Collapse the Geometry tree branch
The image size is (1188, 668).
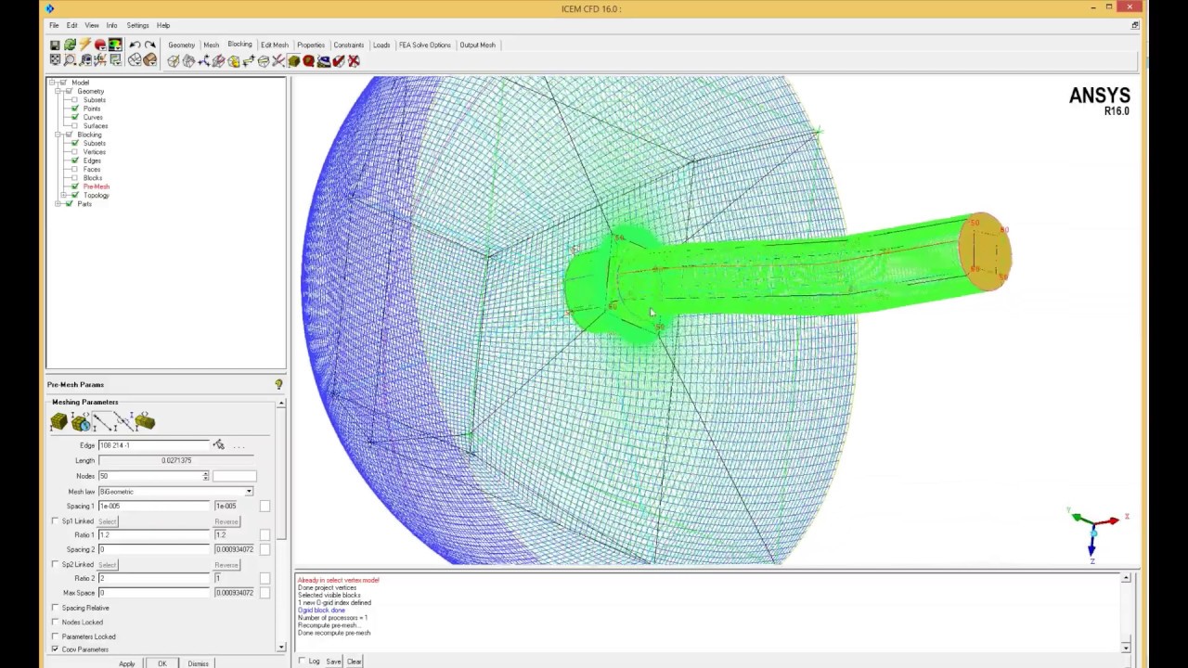point(58,91)
